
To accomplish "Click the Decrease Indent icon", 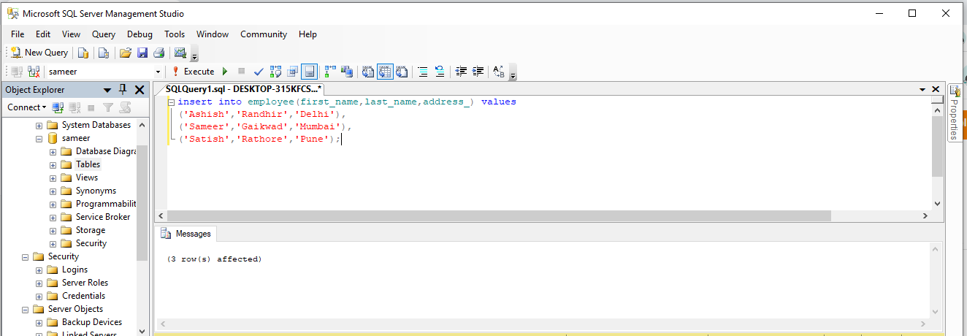I will coord(461,72).
